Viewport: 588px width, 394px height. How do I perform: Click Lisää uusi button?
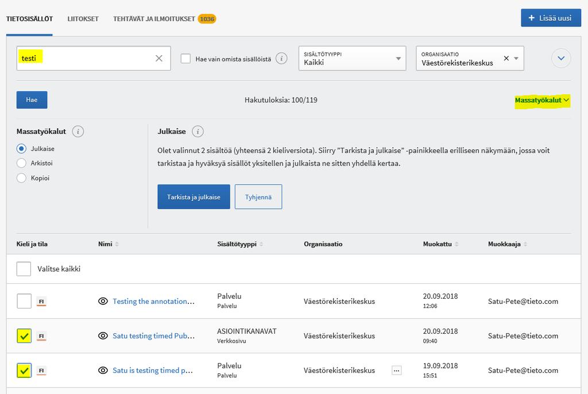point(551,18)
